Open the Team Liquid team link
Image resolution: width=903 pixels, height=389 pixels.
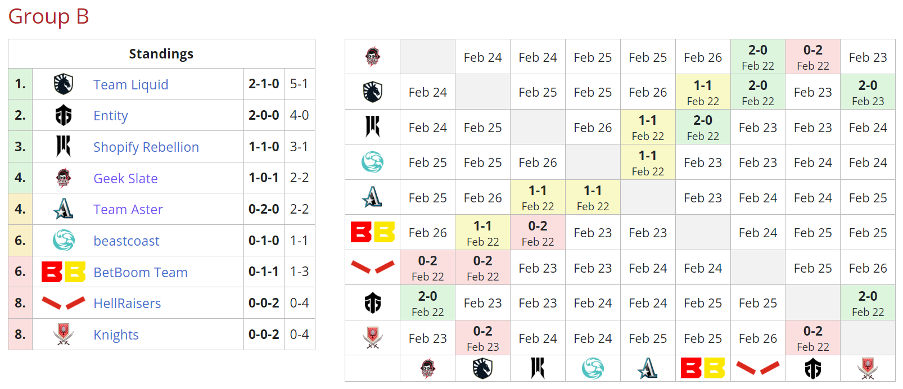(130, 84)
